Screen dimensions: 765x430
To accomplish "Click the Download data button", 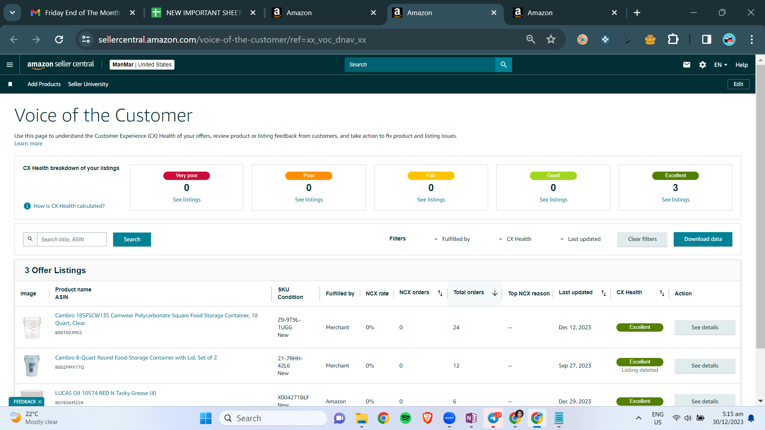I will coord(703,239).
